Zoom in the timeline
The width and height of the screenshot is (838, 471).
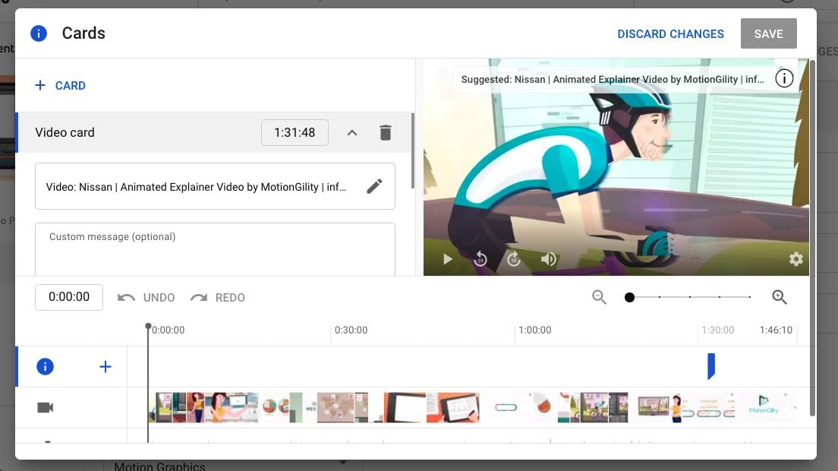pos(780,297)
